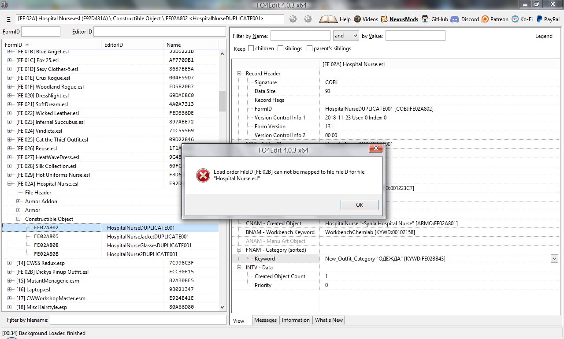Click the forward navigation arrow icon
Image resolution: width=564 pixels, height=339 pixels.
(x=308, y=19)
